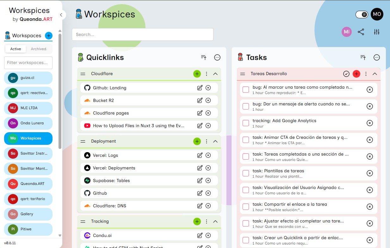Check the tracking: Add Google Analytics task
This screenshot has width=390, height=248.
click(245, 123)
